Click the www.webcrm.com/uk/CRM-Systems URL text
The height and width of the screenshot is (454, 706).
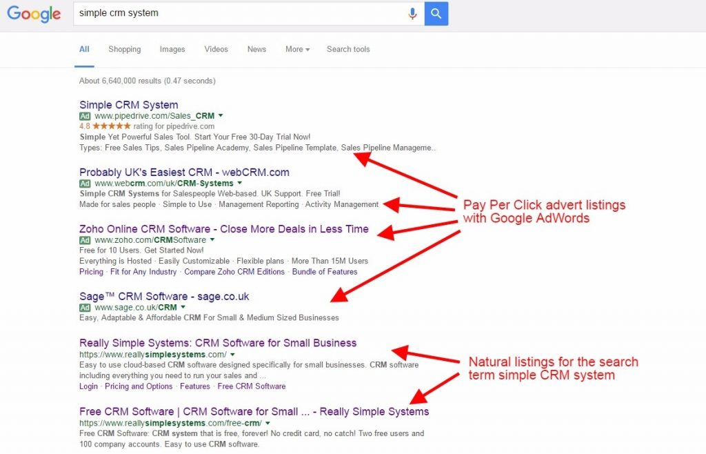(x=164, y=184)
